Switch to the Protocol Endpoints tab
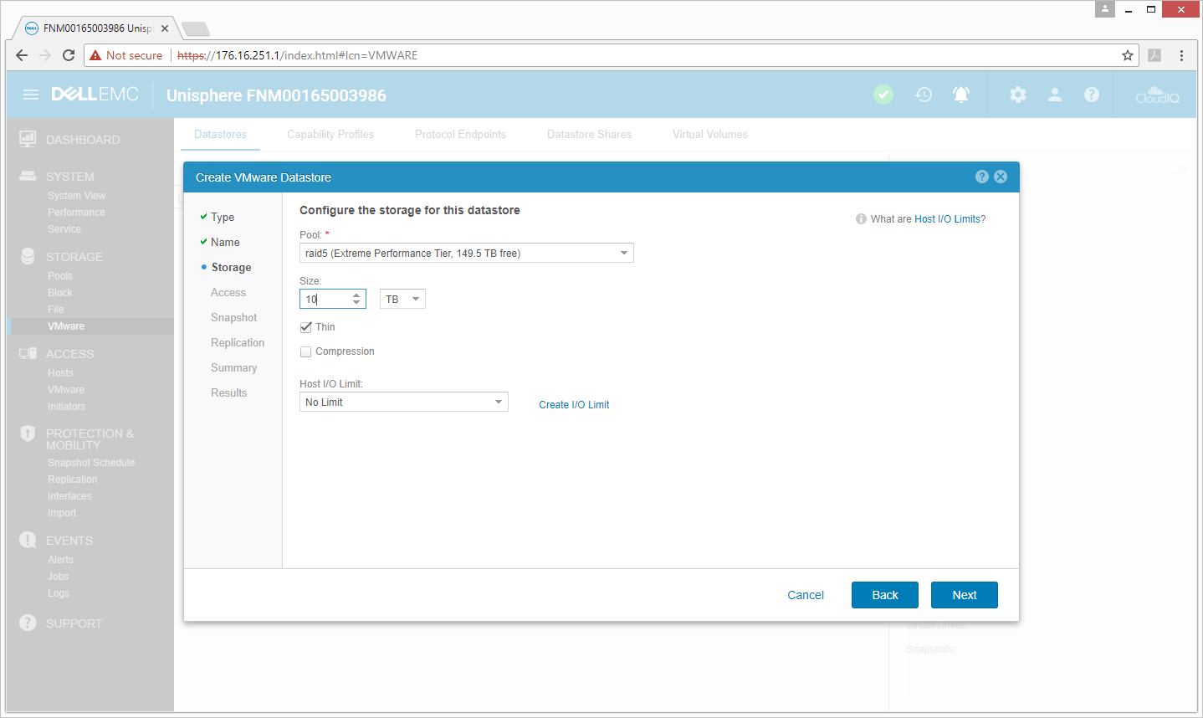The height and width of the screenshot is (718, 1203). pyautogui.click(x=460, y=134)
